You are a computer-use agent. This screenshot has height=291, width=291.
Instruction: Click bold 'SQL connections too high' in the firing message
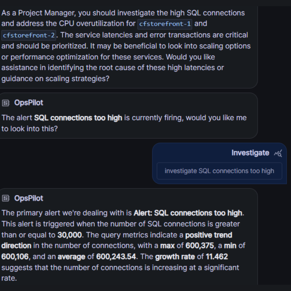click(x=78, y=118)
